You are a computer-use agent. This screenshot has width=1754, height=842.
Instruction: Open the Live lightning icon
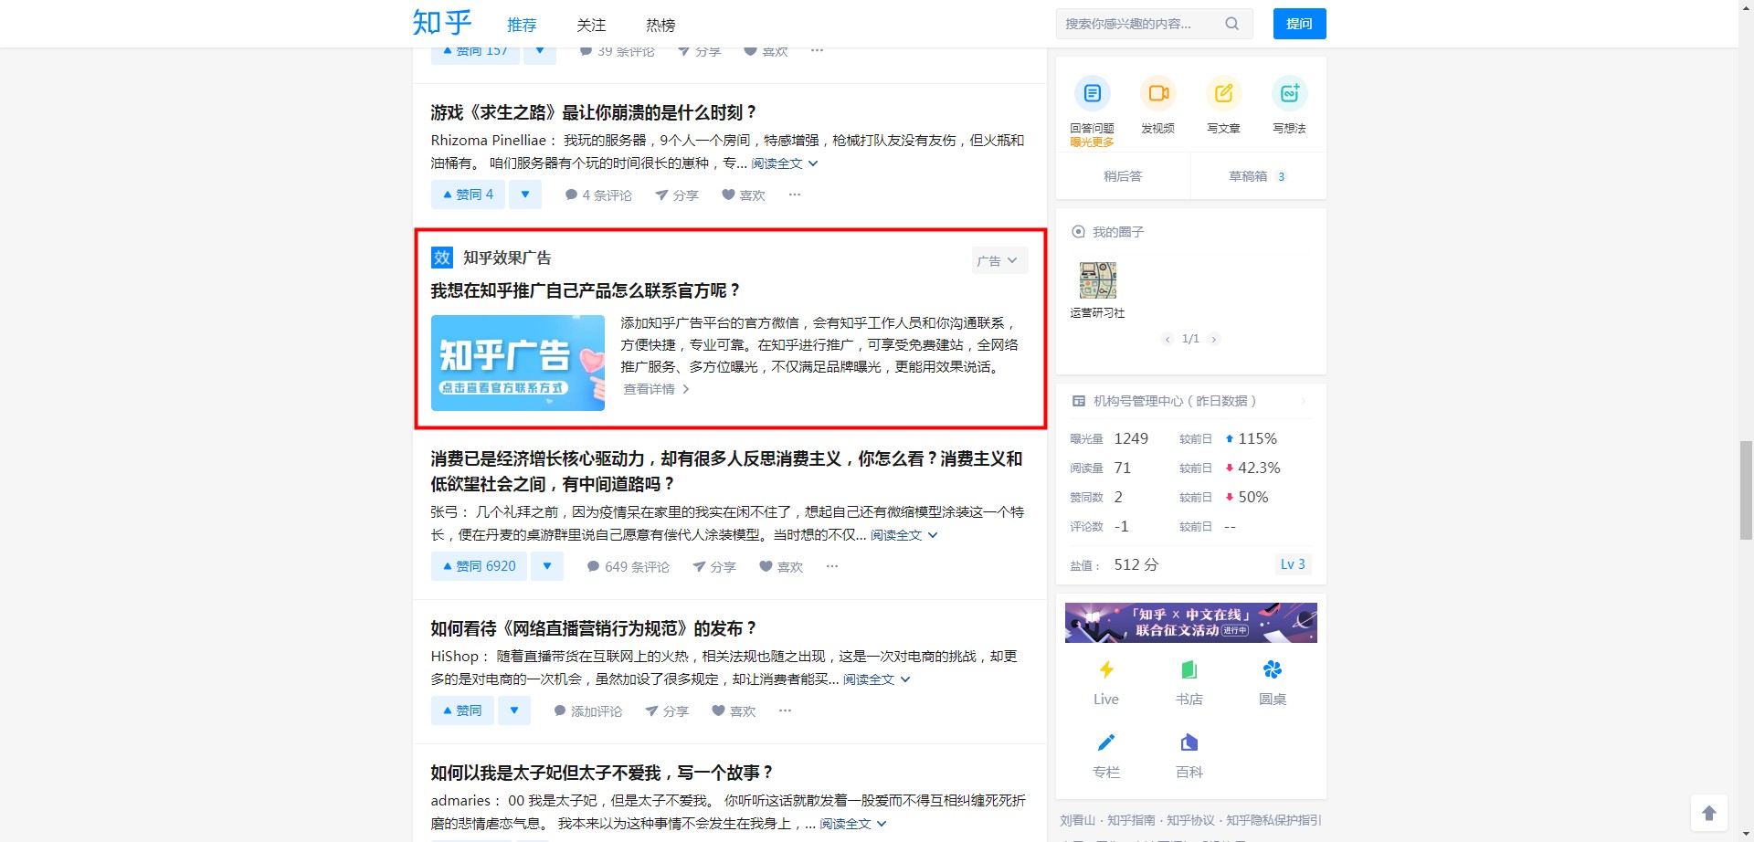(1106, 670)
